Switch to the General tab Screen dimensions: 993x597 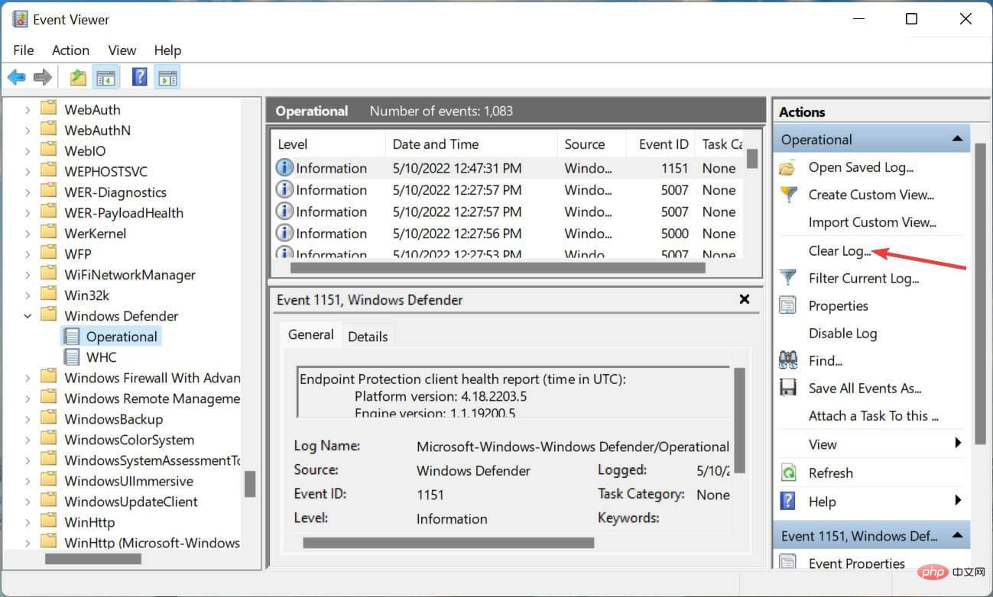pyautogui.click(x=310, y=334)
